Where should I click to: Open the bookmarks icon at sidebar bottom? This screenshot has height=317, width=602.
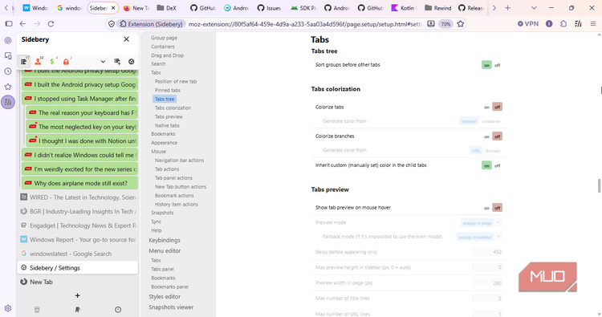click(x=78, y=309)
